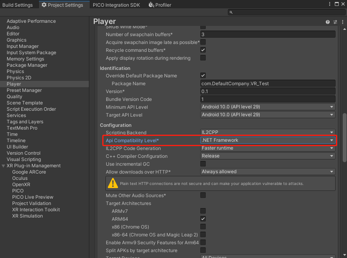Untick the ARM64 target architecture

click(x=203, y=219)
